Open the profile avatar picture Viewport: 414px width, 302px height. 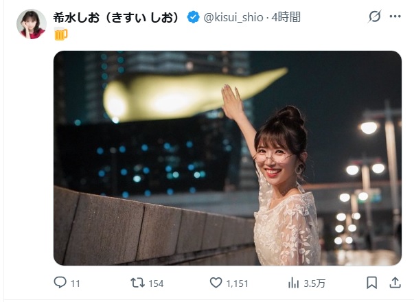click(x=32, y=24)
